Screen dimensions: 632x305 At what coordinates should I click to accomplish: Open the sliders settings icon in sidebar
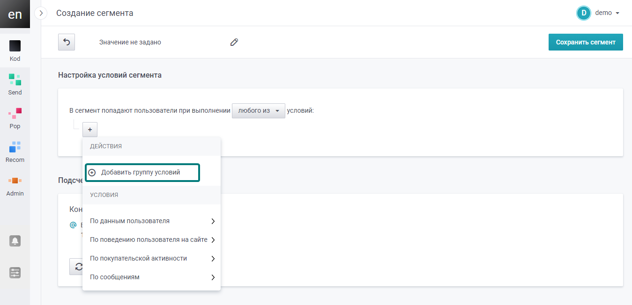15,273
